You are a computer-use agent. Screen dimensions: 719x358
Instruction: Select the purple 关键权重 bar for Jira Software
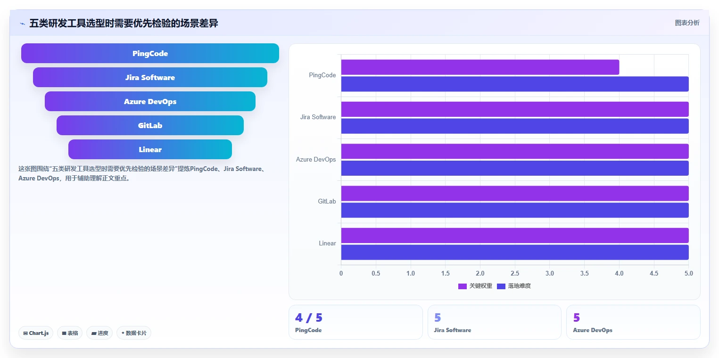pos(515,109)
